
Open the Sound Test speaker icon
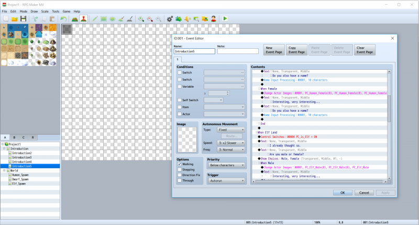coord(188,19)
